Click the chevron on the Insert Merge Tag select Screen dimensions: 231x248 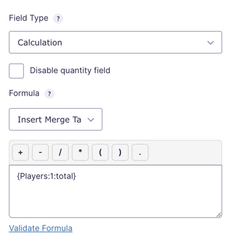[x=91, y=120]
